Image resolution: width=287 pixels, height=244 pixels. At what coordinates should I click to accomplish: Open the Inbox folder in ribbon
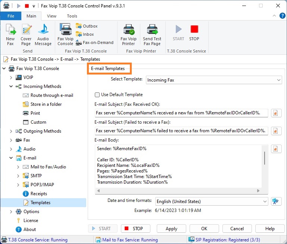click(85, 34)
